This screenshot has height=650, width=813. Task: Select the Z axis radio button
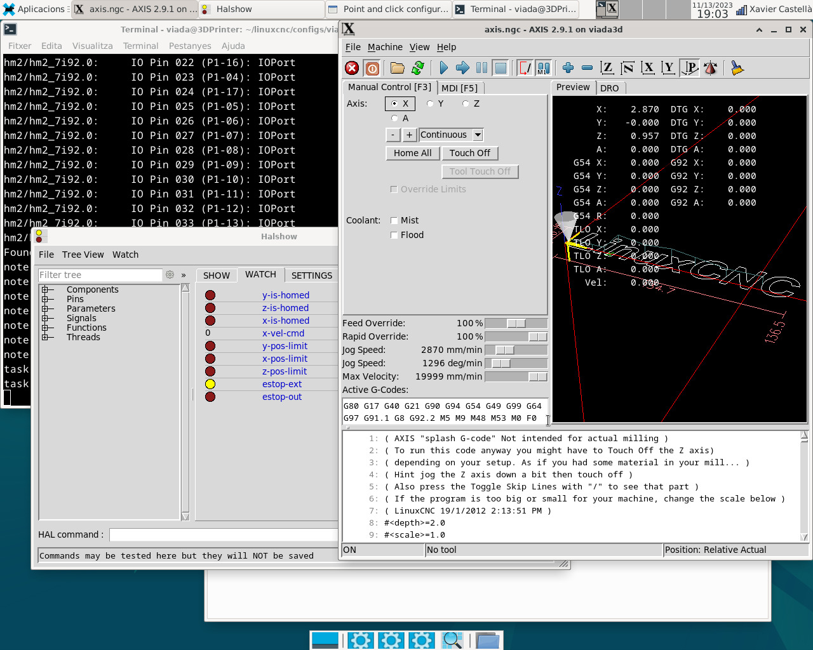coord(466,103)
